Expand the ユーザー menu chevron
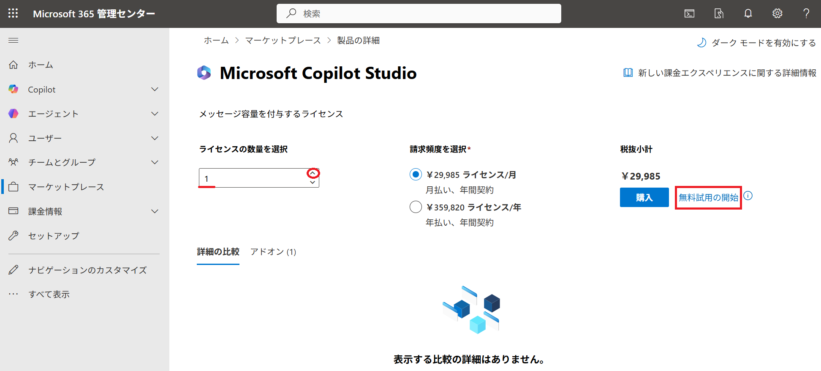The width and height of the screenshot is (821, 371). (x=155, y=138)
